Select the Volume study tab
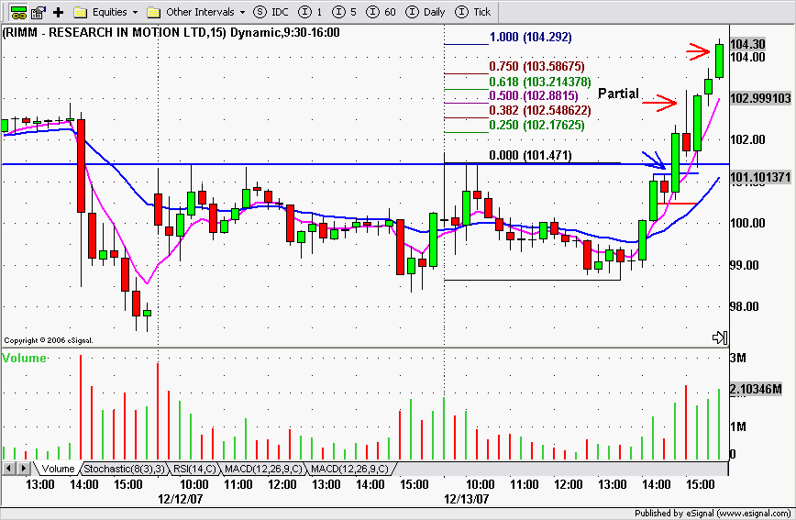The image size is (796, 520). [x=58, y=469]
